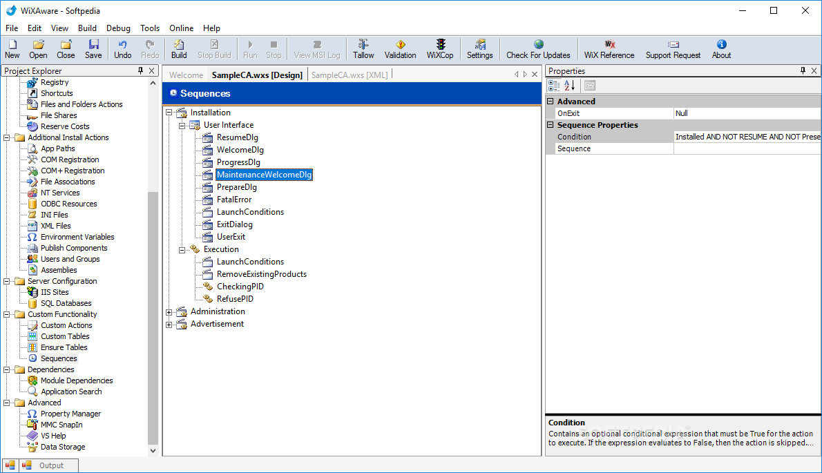Screen dimensions: 822x473
Task: Undo the last change
Action: [123, 49]
